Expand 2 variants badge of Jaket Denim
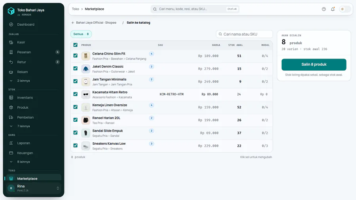 [x=151, y=67]
